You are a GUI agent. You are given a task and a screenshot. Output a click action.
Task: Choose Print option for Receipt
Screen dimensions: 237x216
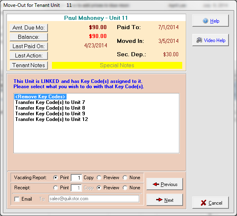pyautogui.click(x=56, y=188)
